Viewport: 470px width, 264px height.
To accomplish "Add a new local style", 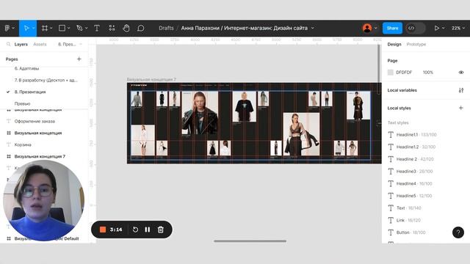I will pyautogui.click(x=461, y=108).
